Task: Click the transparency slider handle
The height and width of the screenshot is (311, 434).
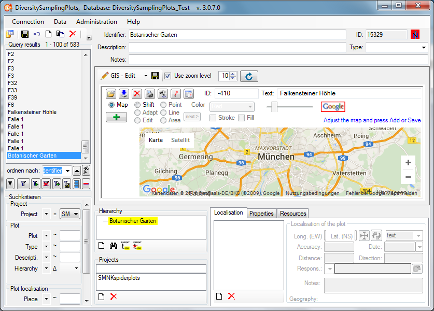Action: [x=274, y=107]
